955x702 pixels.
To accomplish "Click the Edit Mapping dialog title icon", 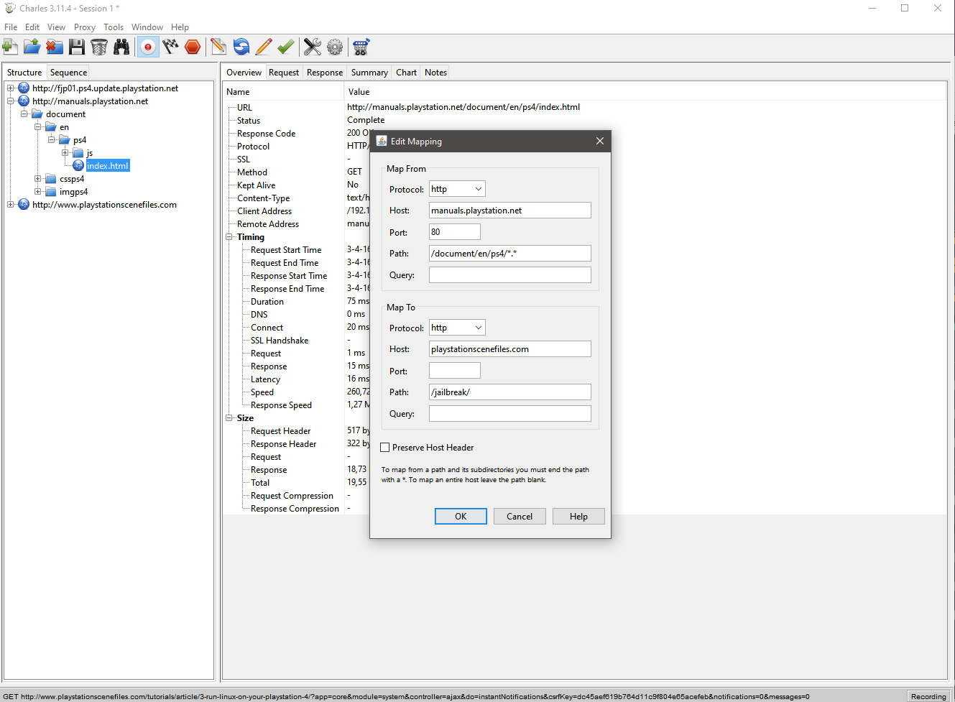I will [x=382, y=141].
